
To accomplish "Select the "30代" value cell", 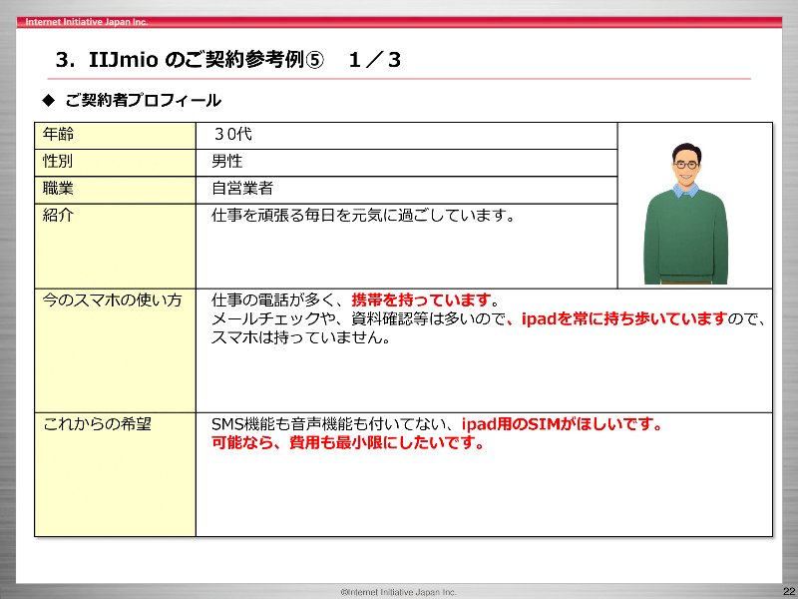I will (x=406, y=136).
